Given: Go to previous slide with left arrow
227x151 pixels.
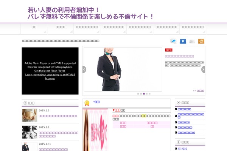Looking at the screenshot, I should tap(84, 69).
